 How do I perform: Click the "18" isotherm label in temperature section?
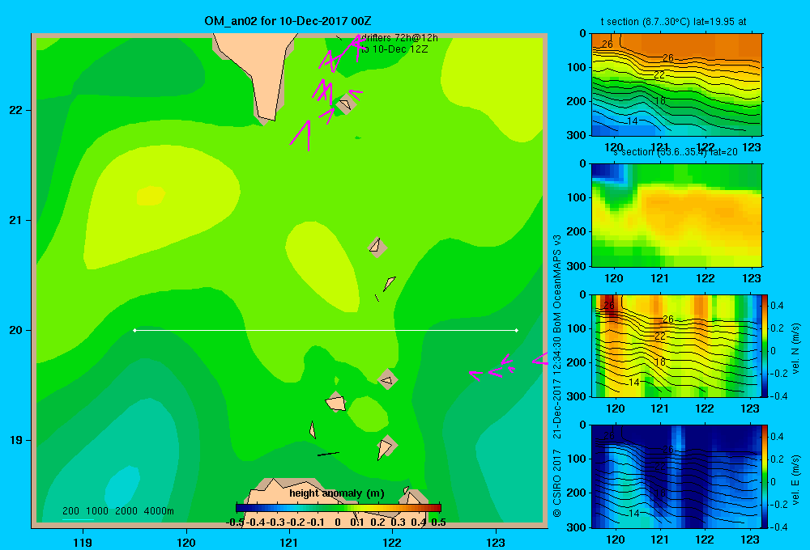coord(660,100)
